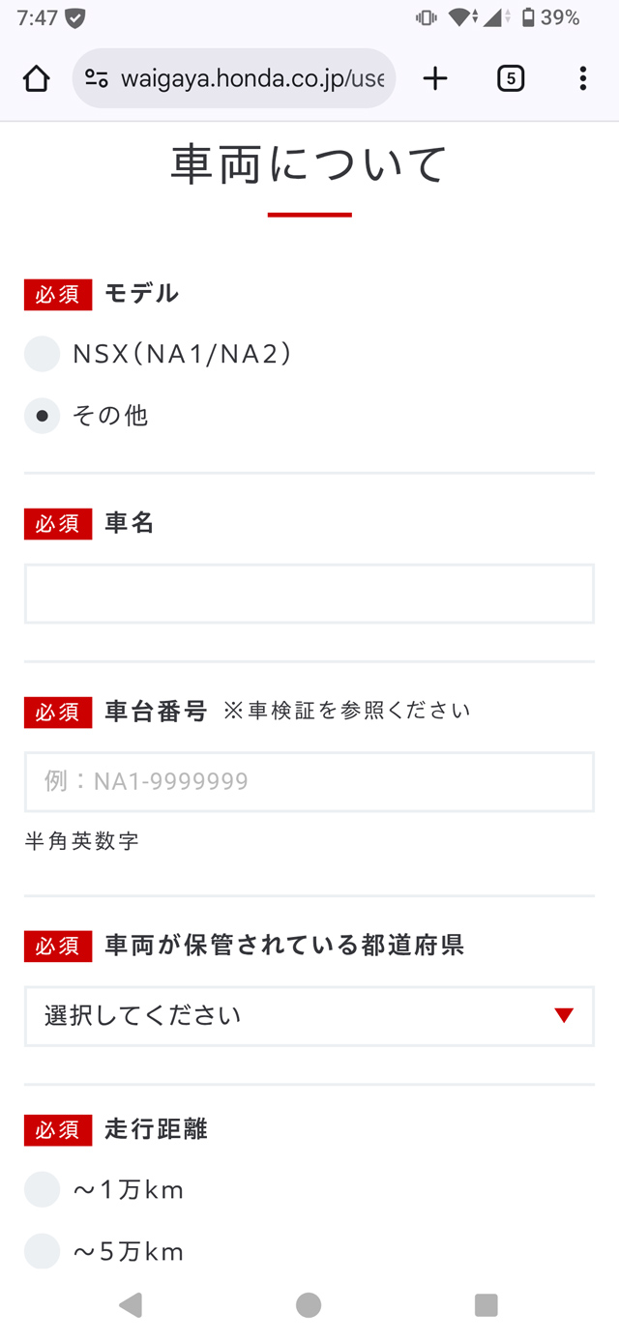Choose ～5万km mileage option
The image size is (619, 1341).
pyautogui.click(x=42, y=1251)
